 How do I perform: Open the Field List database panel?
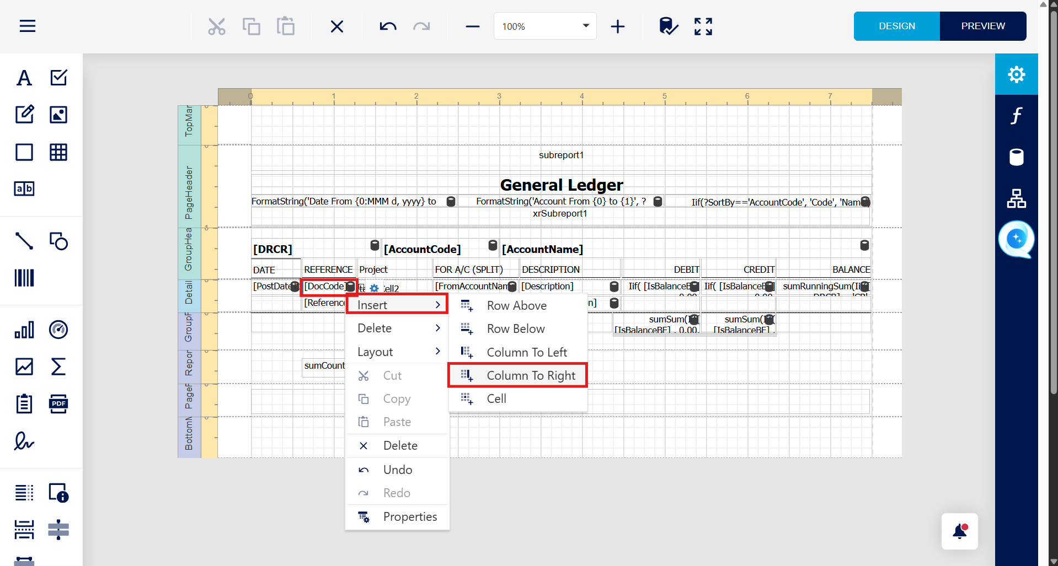pyautogui.click(x=1016, y=157)
